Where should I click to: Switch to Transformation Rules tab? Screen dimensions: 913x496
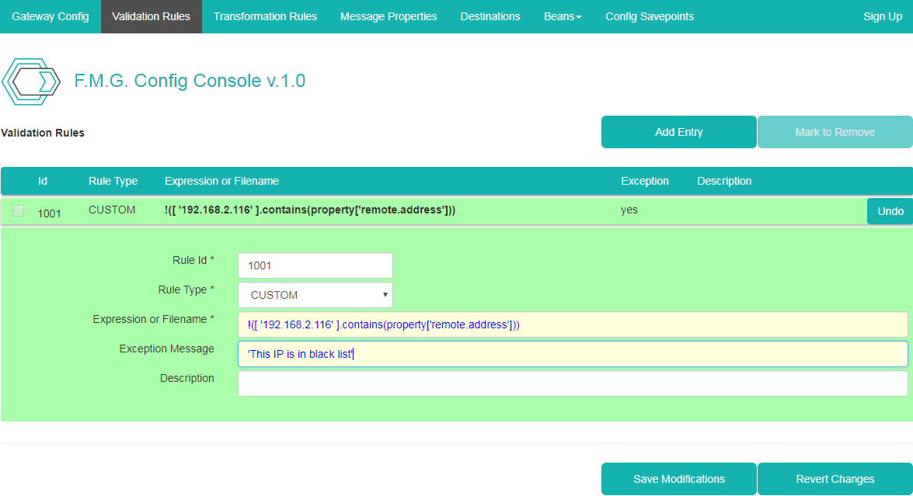pyautogui.click(x=265, y=16)
